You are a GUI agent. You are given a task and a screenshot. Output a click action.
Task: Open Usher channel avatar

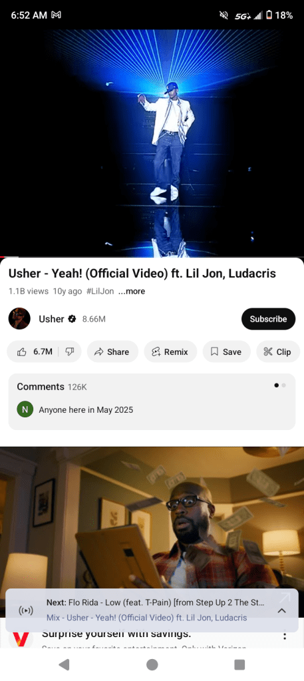tap(19, 319)
